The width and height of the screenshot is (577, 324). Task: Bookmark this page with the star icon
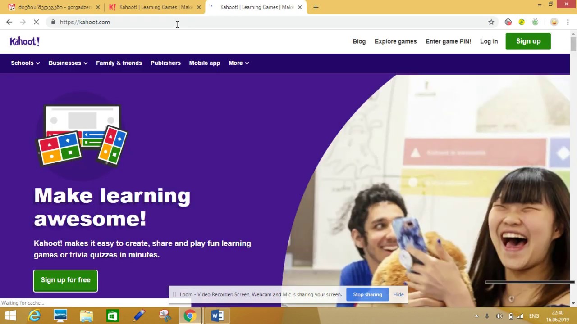point(491,22)
